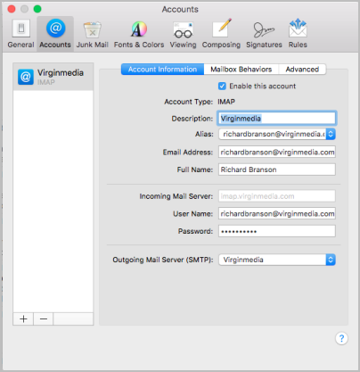Open the Rules preferences pane

tap(298, 34)
